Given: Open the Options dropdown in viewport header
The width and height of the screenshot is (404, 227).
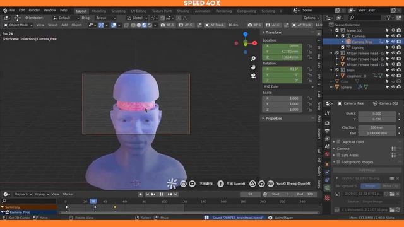Looking at the screenshot, I should pyautogui.click(x=311, y=18).
